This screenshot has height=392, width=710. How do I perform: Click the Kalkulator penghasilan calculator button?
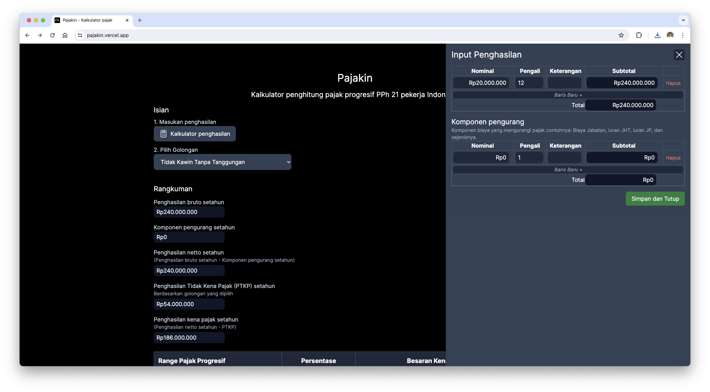[195, 134]
